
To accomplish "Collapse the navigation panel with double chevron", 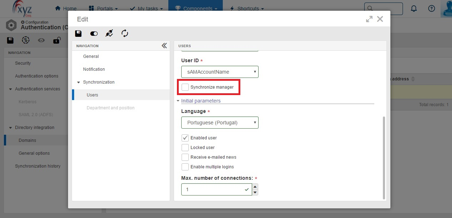I will point(164,45).
